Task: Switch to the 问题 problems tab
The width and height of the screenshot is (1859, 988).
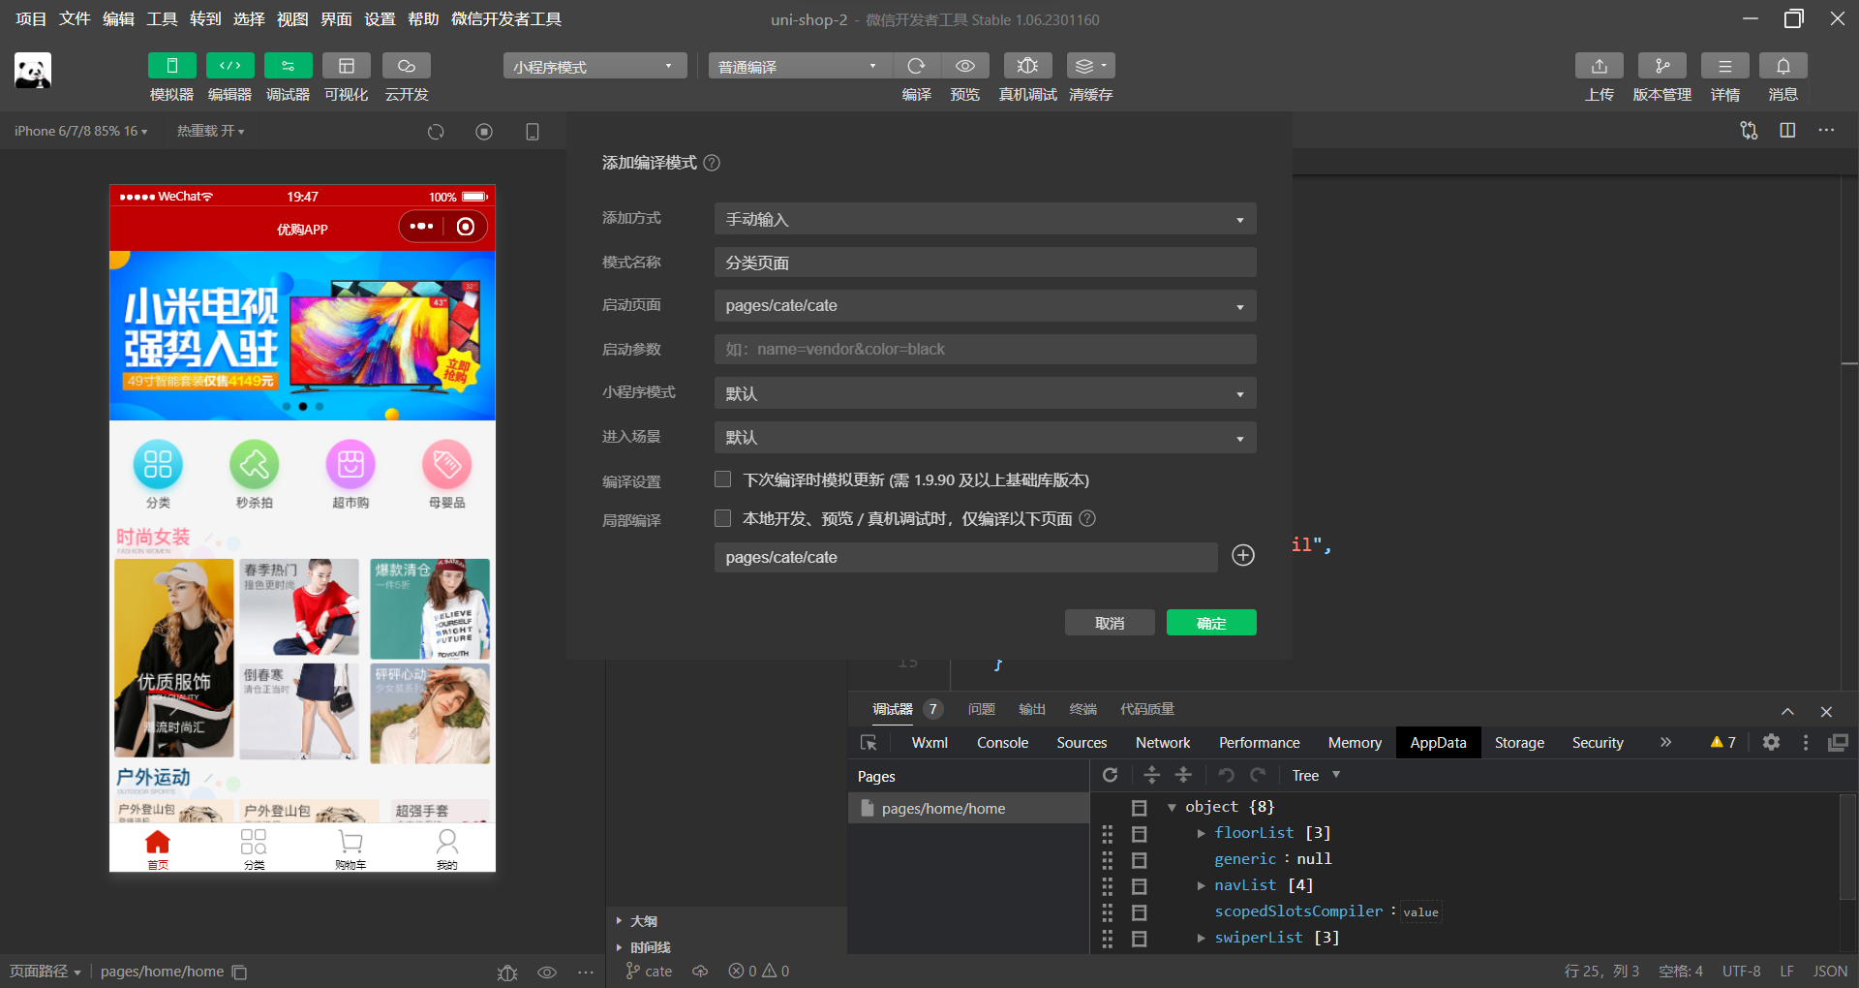Action: click(x=982, y=709)
